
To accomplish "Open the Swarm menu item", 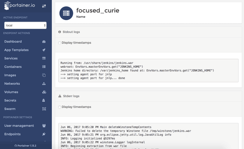I will coord(10,109).
